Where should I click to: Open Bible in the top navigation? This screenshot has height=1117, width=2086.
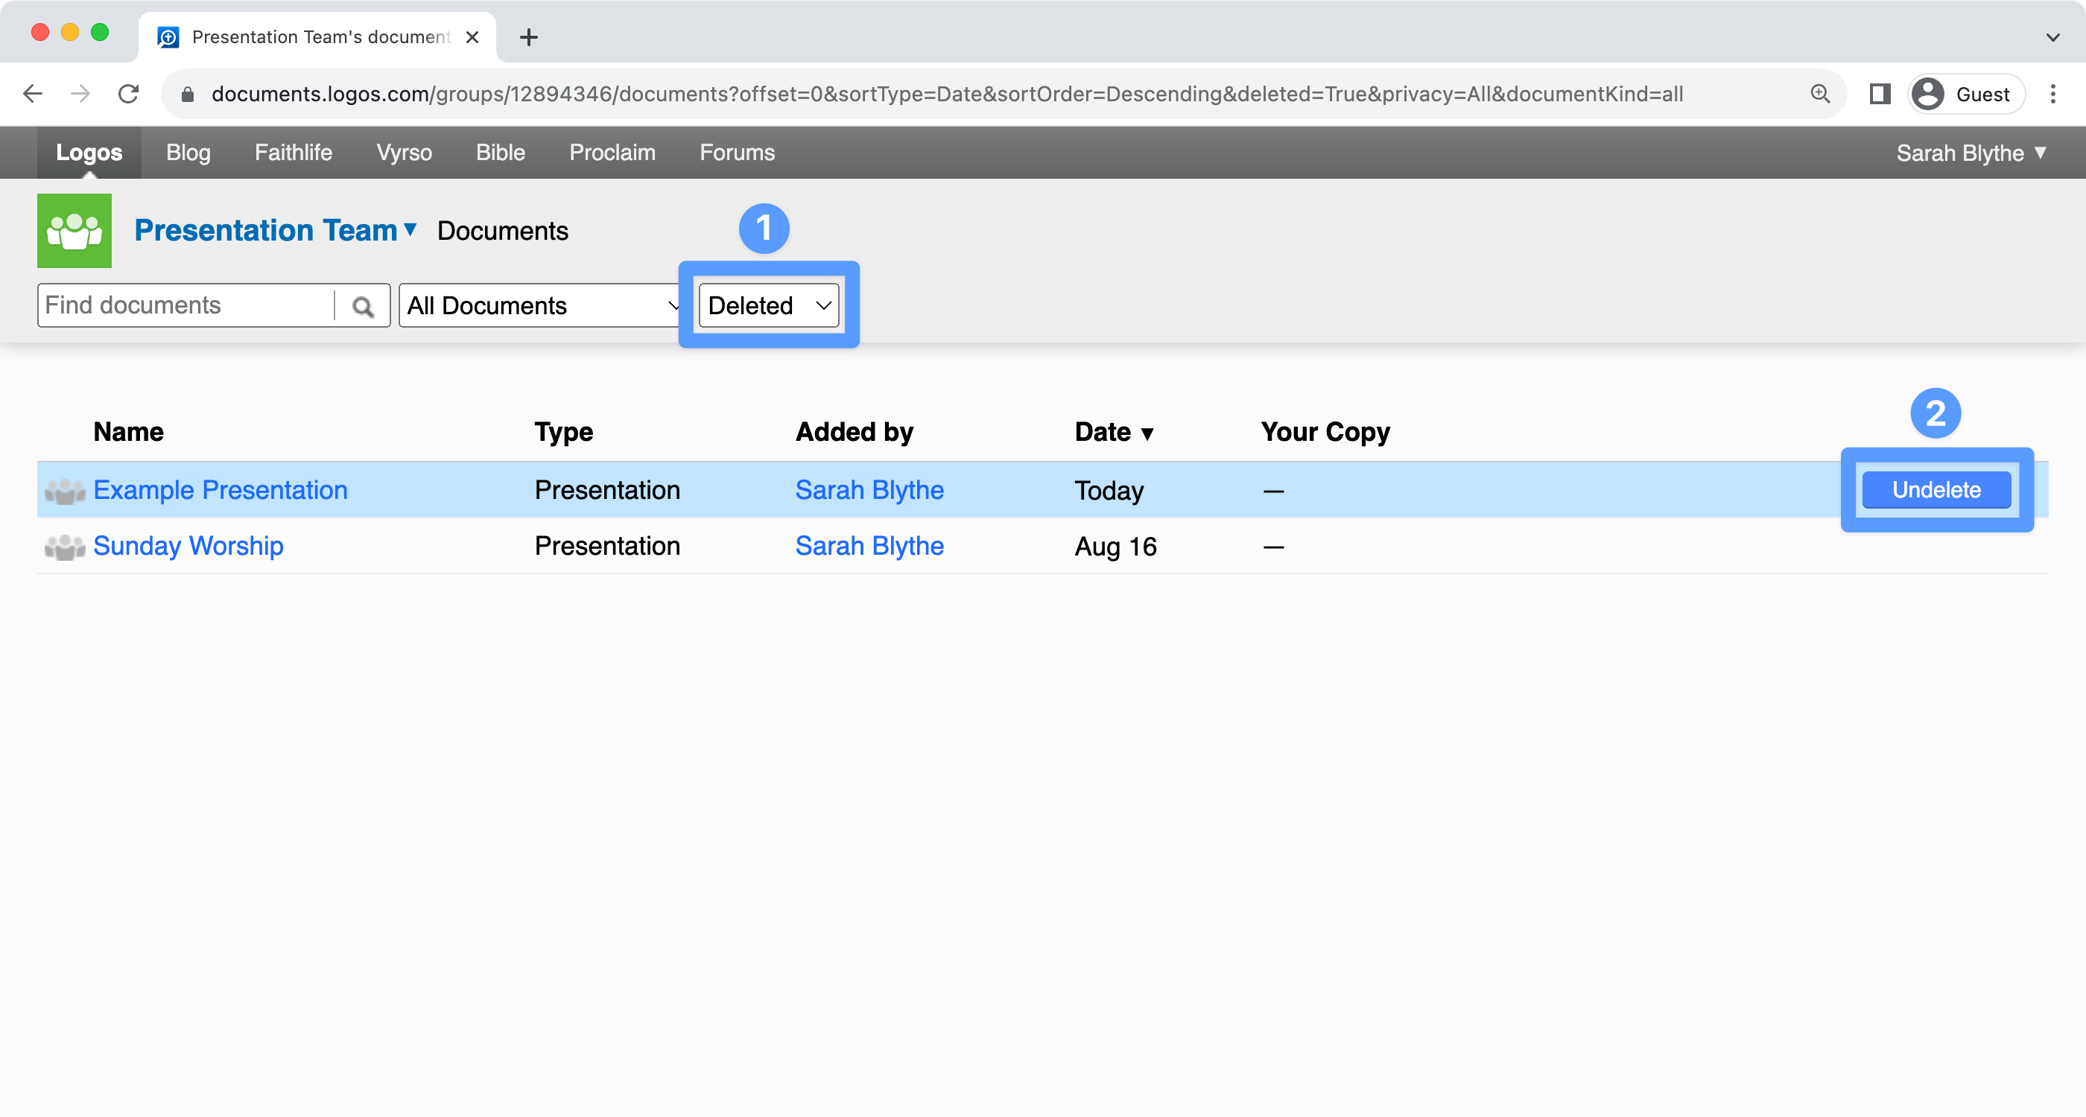click(x=501, y=152)
